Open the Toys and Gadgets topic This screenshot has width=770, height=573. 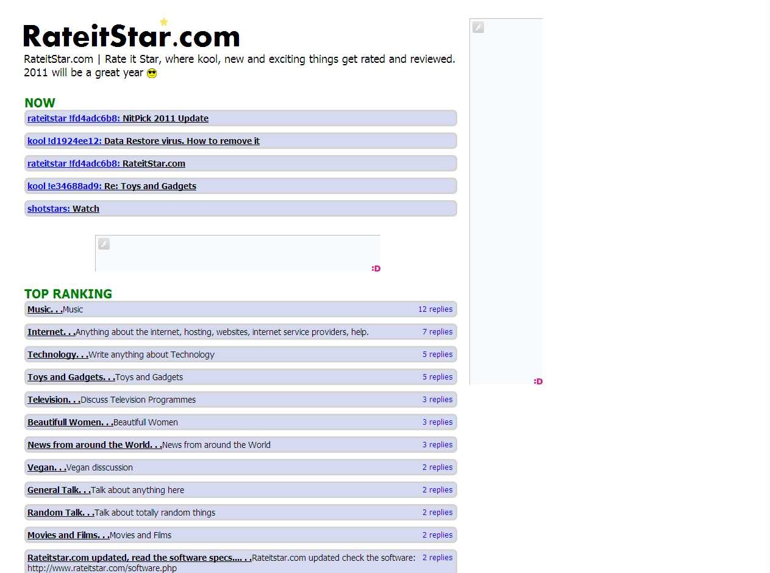coord(71,377)
